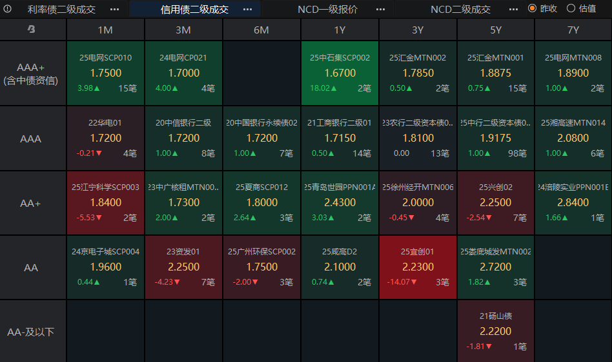This screenshot has height=362, width=612.
Task: Open the 23农行二级资本债 cell
Action: click(418, 138)
